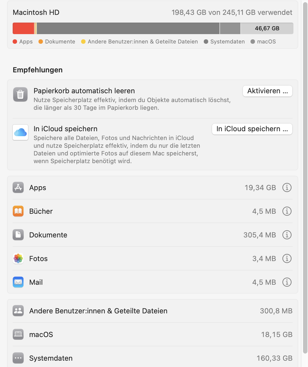Click the In iCloud speichern button

click(x=252, y=129)
